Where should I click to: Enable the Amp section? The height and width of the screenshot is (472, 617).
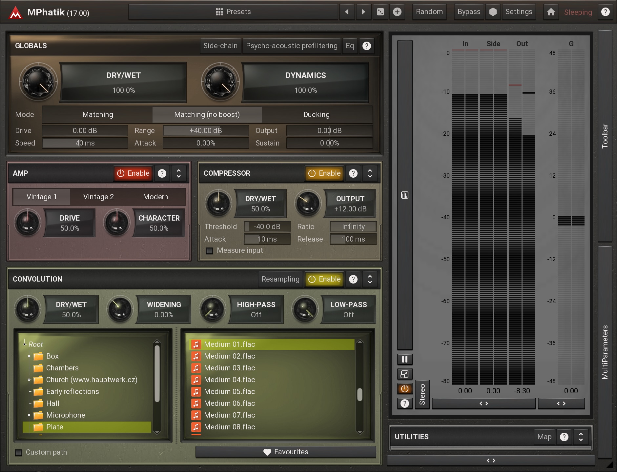133,173
